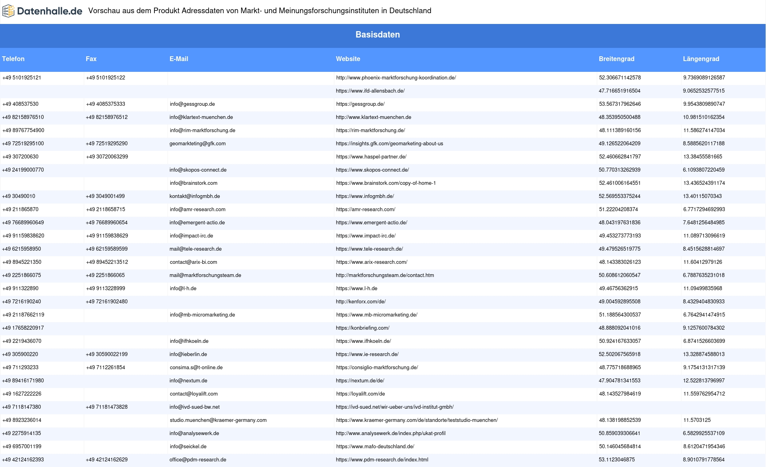Select the Fax column header
Image resolution: width=766 pixels, height=467 pixels.
tap(91, 59)
